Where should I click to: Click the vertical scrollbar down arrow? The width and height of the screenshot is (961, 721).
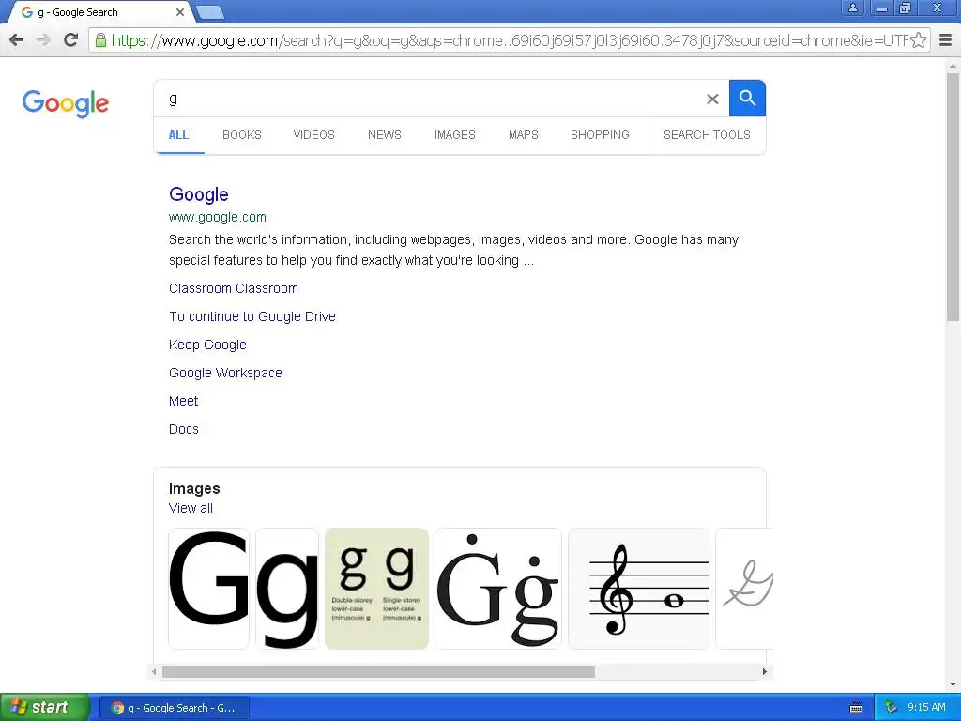[953, 684]
